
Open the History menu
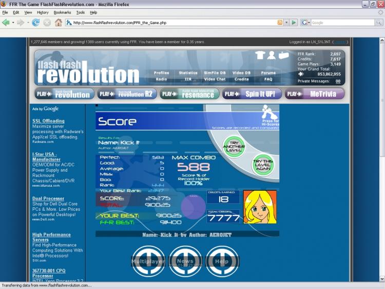43,12
